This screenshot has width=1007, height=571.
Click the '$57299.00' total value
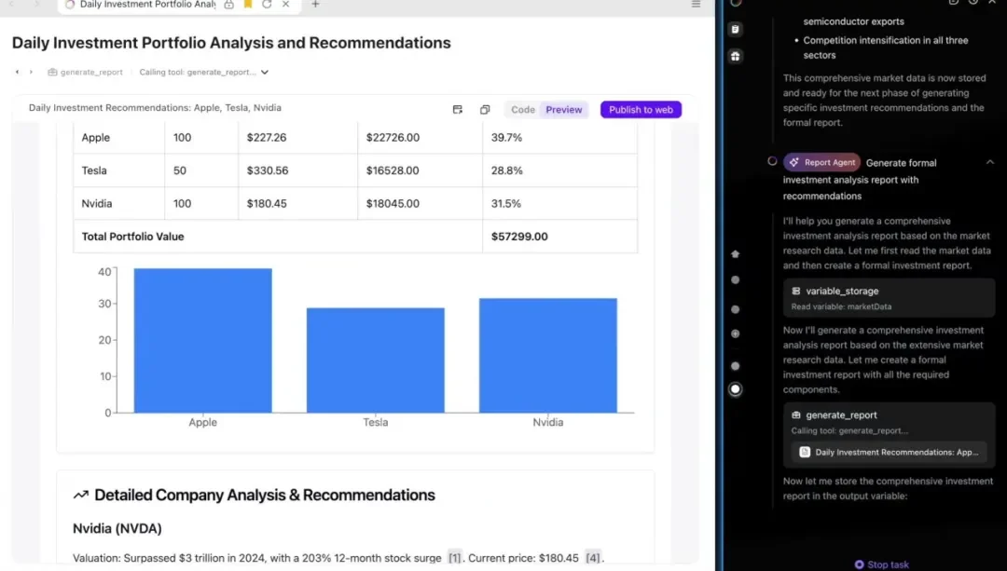tap(519, 237)
